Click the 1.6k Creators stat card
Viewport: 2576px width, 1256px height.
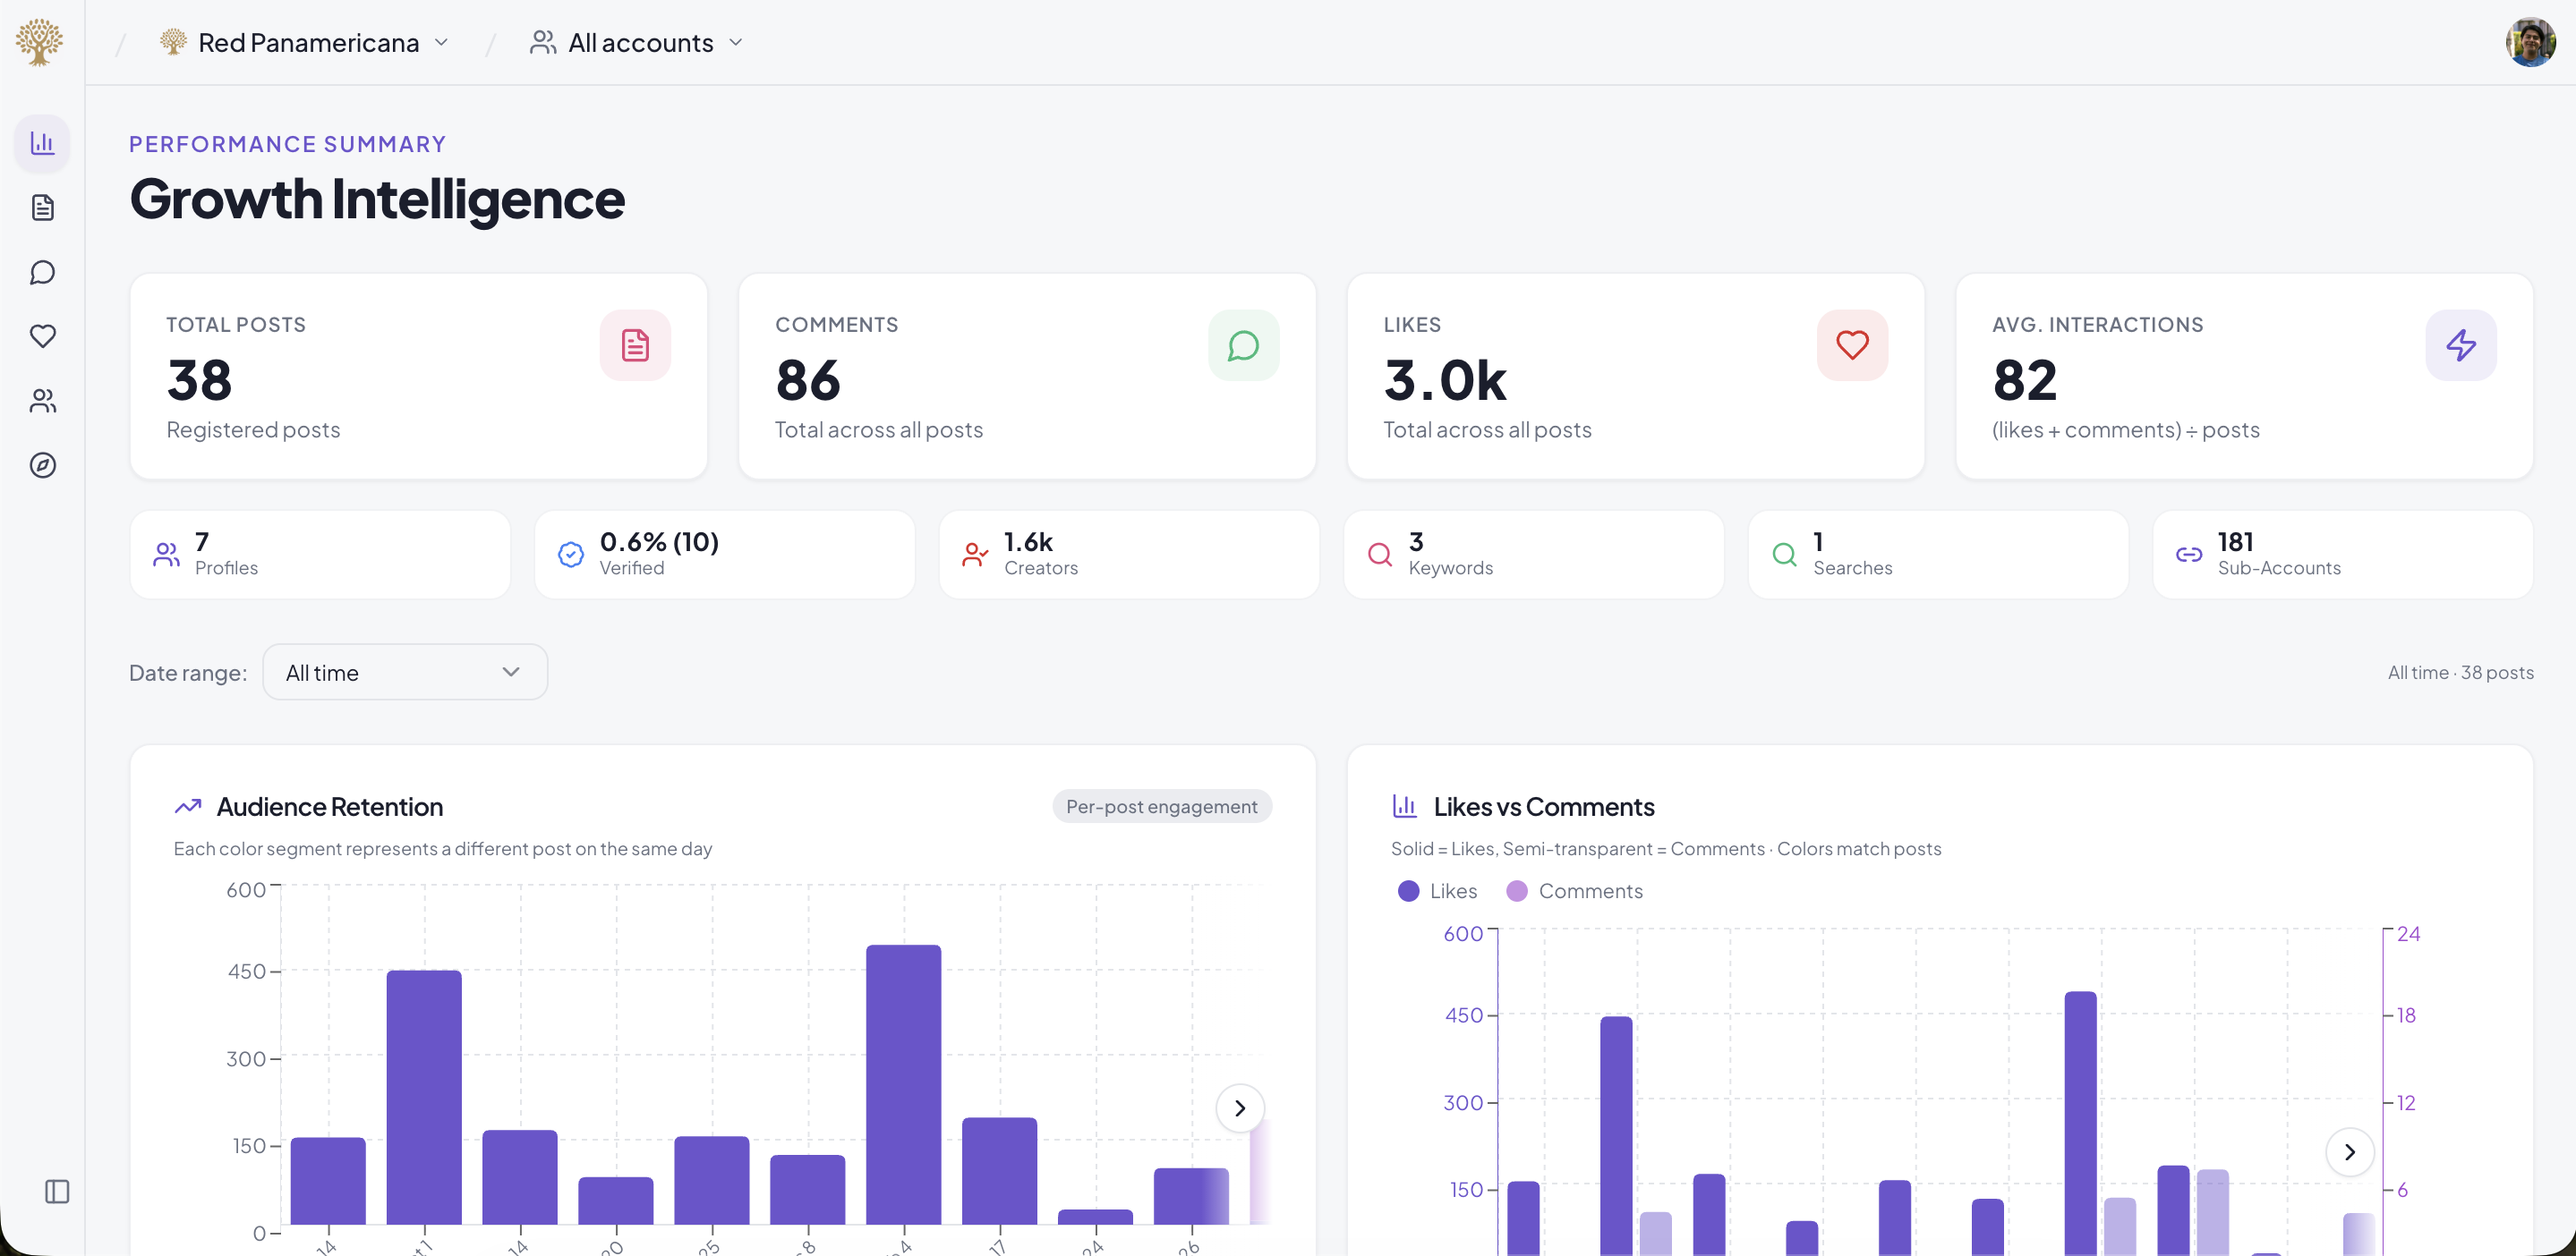(1129, 555)
